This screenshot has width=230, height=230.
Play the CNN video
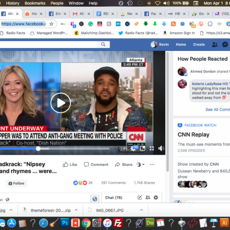coord(60,103)
